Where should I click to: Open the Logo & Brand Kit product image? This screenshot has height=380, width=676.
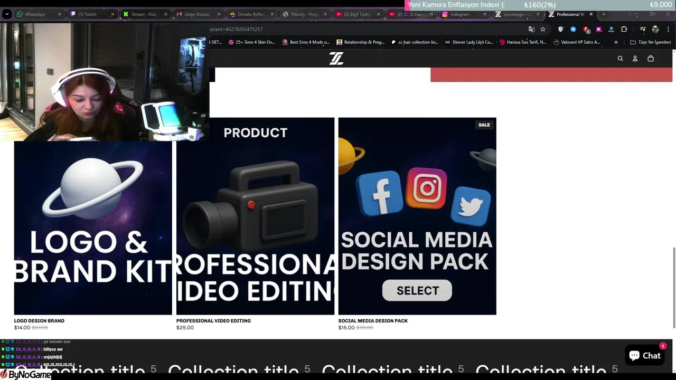(x=93, y=228)
